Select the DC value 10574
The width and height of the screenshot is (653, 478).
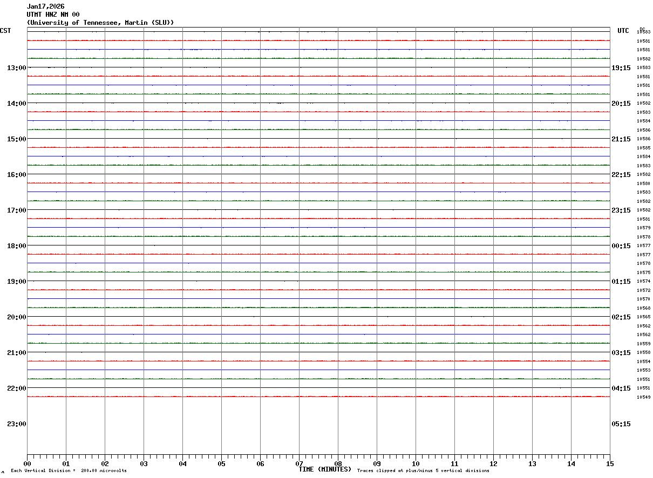click(x=643, y=282)
